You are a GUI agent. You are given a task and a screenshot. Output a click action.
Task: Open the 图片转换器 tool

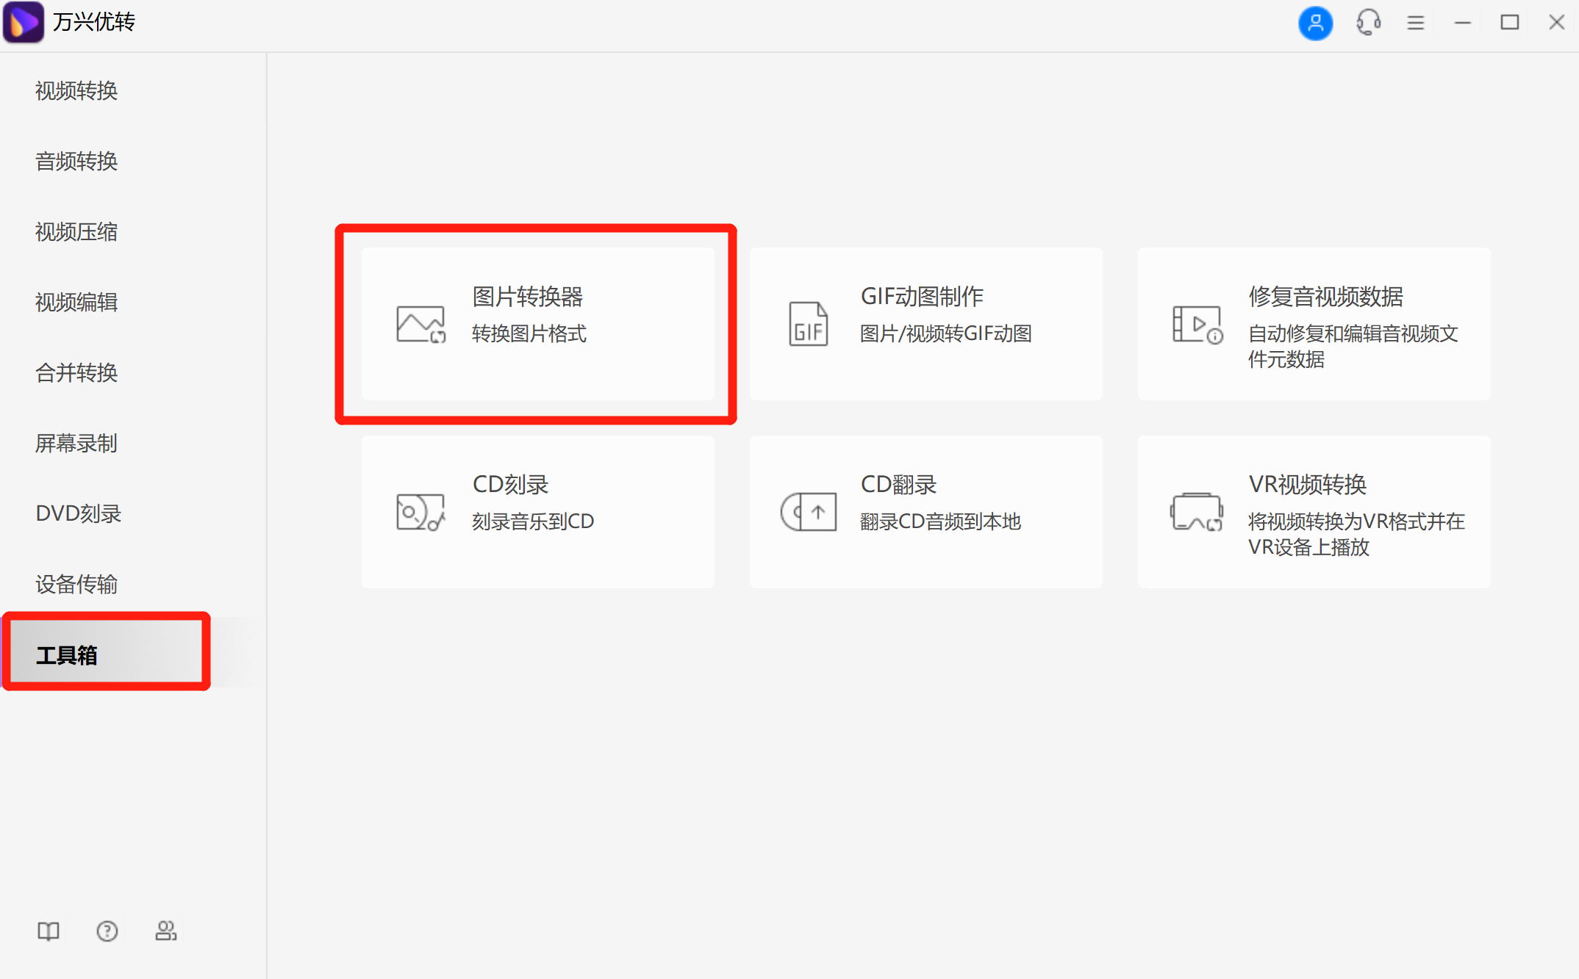[x=537, y=323]
